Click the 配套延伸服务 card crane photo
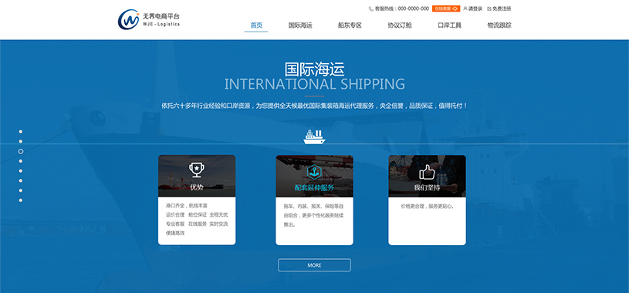 (314, 176)
